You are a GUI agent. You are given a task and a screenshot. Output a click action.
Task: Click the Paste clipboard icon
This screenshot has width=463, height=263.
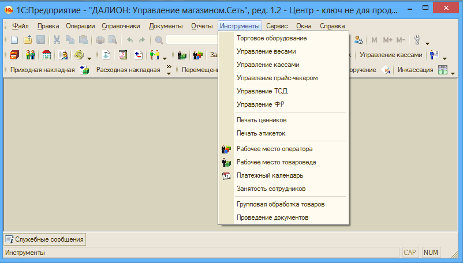83,40
